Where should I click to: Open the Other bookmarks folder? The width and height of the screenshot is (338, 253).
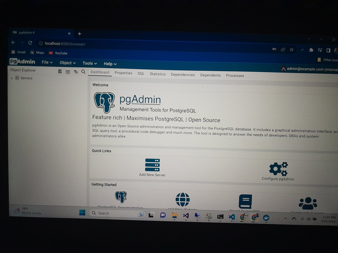click(327, 60)
